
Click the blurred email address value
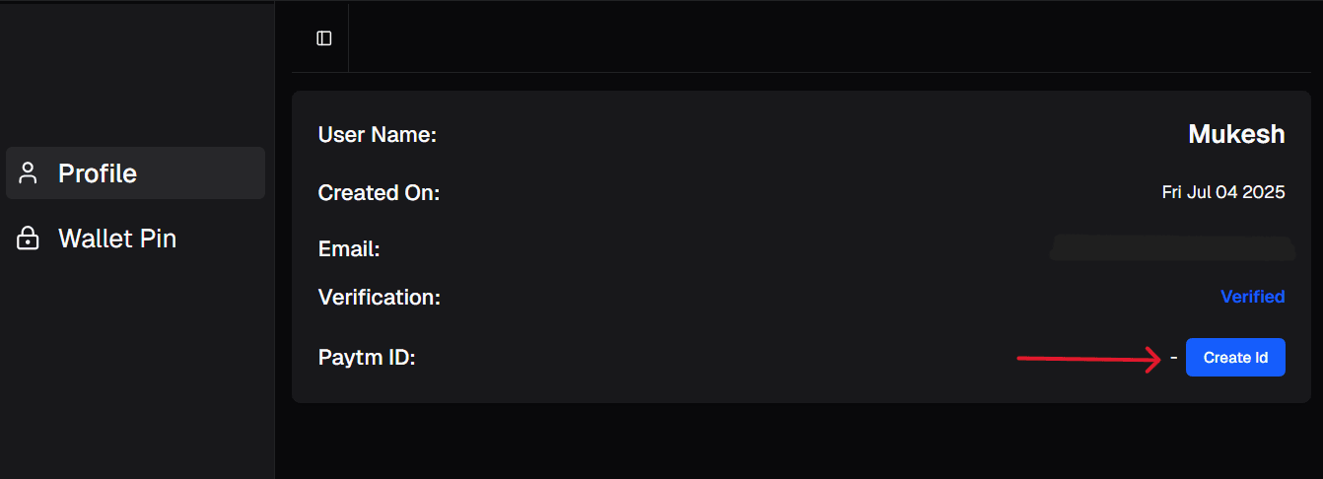click(x=1171, y=248)
